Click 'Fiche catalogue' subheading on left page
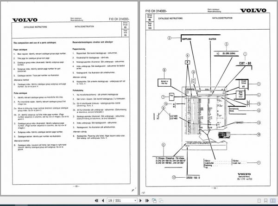The width and height of the screenshot is (278, 206). click(20, 93)
